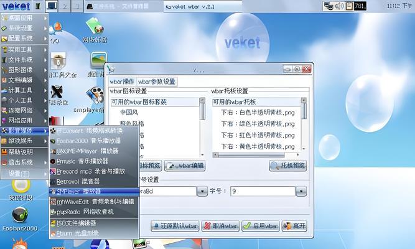
Task: Launch Pburn 光盘刻录 from submenu
Action: tap(94, 233)
